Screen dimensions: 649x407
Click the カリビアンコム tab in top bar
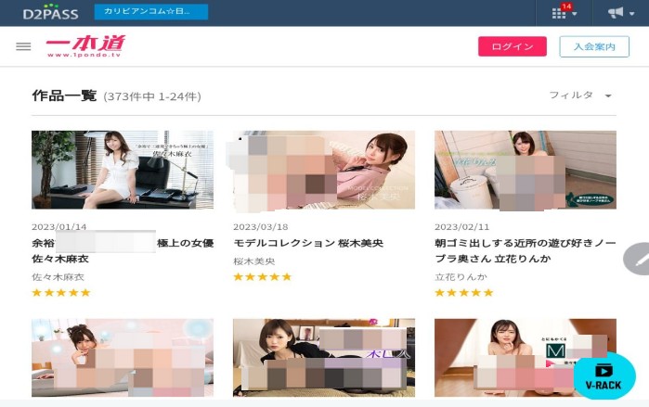[151, 11]
